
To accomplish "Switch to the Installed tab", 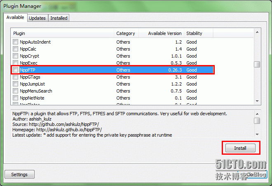I will click(x=59, y=18).
